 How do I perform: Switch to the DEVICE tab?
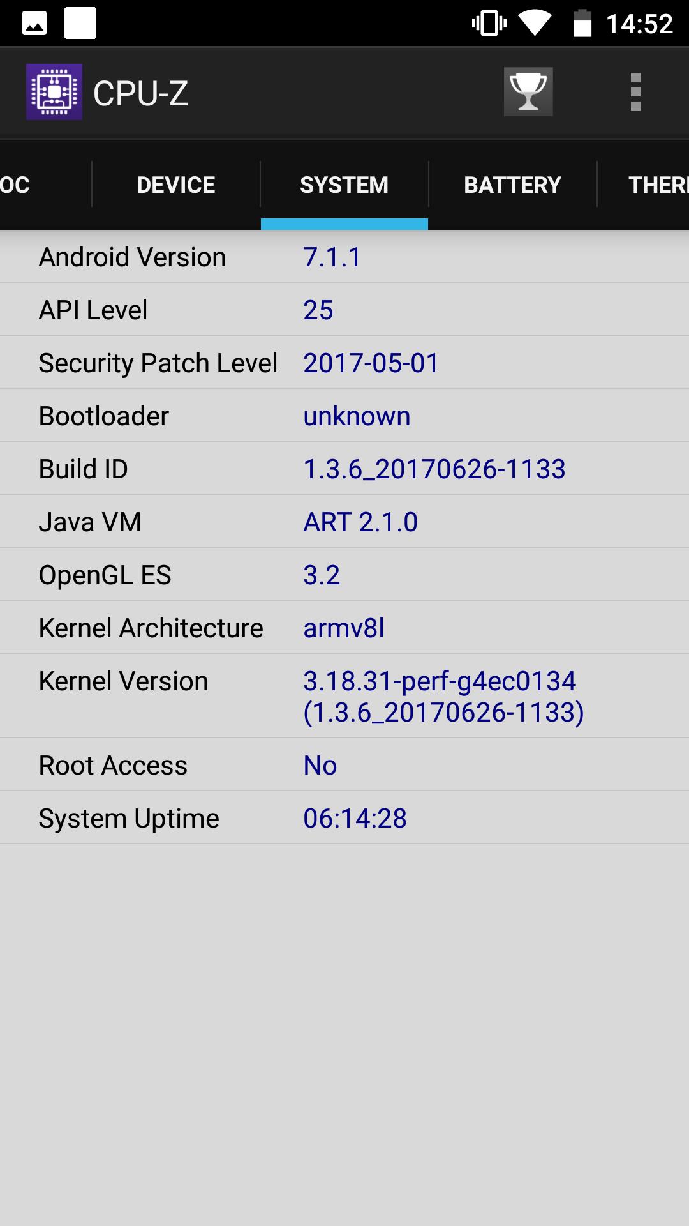point(176,185)
